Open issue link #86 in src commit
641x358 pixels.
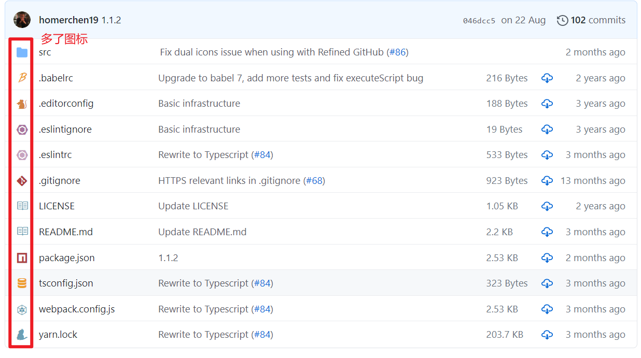coord(397,52)
